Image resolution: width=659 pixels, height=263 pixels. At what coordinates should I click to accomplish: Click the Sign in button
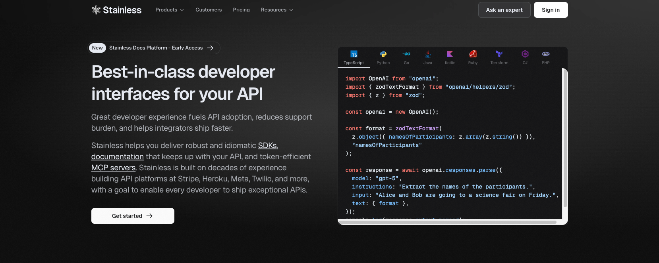click(x=551, y=10)
